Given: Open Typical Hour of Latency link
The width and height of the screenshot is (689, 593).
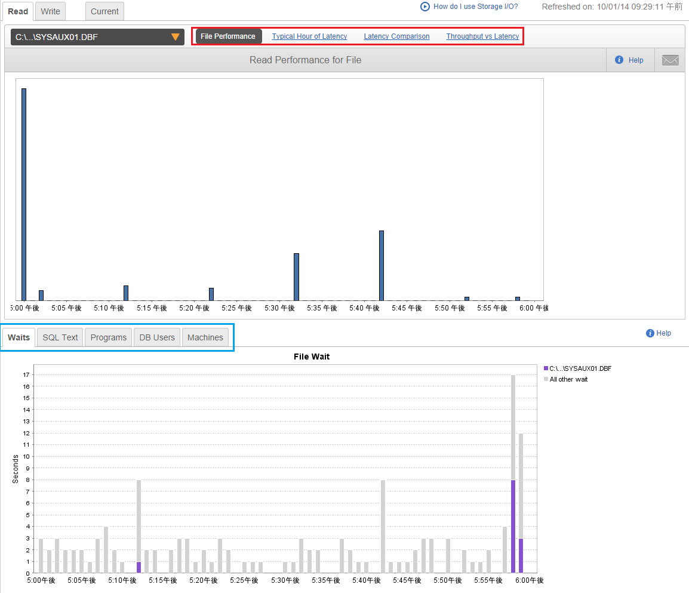Looking at the screenshot, I should [x=309, y=36].
